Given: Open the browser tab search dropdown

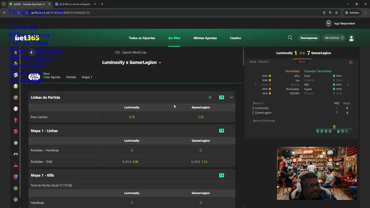Looking at the screenshot, I should (x=4, y=4).
